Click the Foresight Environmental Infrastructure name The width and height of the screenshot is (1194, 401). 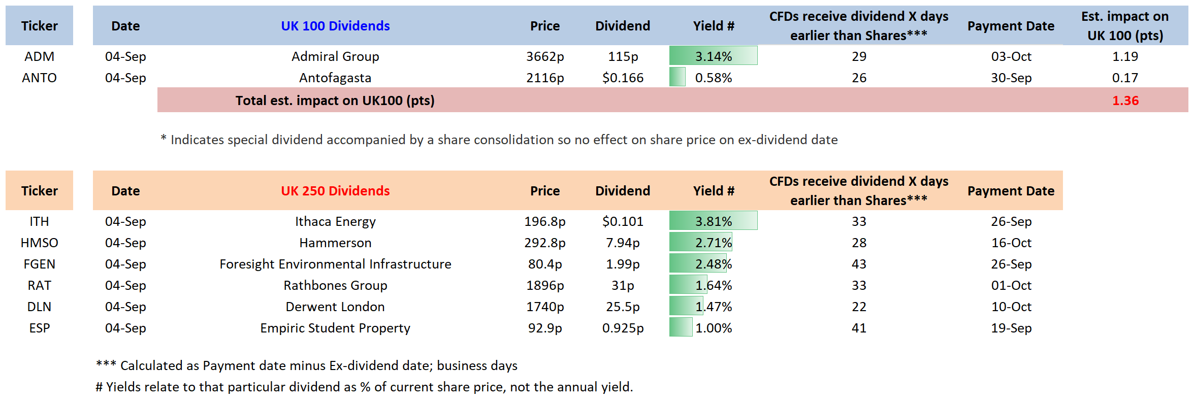tap(335, 264)
